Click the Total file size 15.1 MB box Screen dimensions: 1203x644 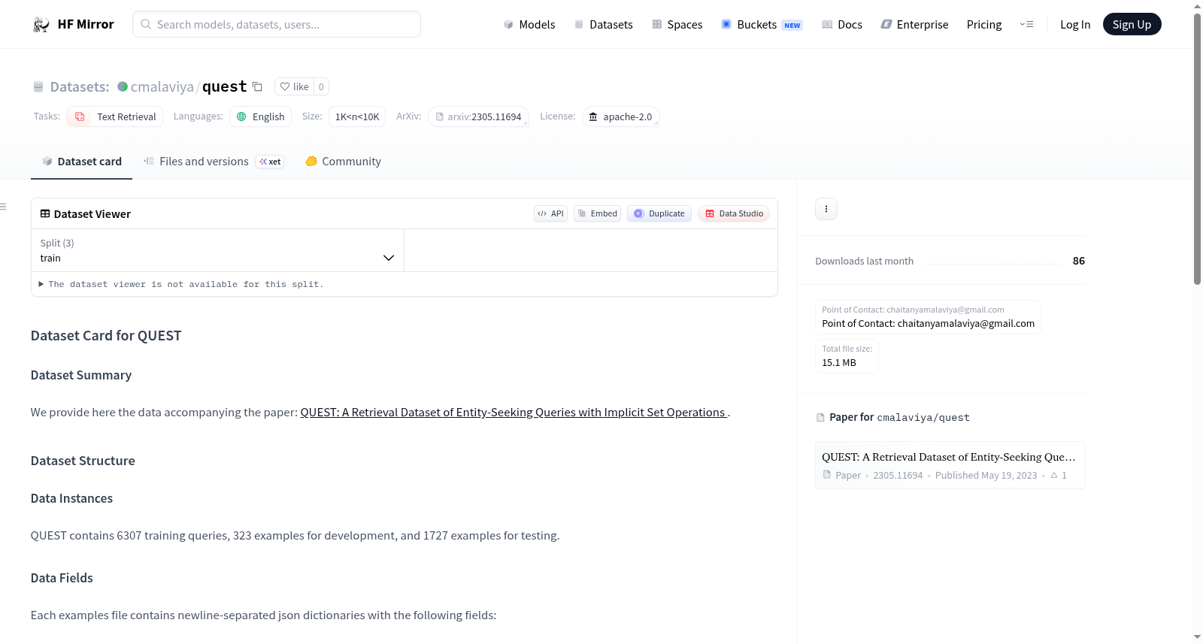(847, 355)
